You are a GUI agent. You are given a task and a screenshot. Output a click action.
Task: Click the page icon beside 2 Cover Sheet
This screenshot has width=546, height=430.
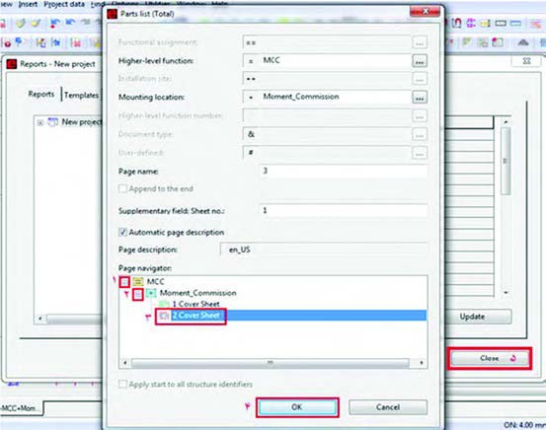[164, 316]
